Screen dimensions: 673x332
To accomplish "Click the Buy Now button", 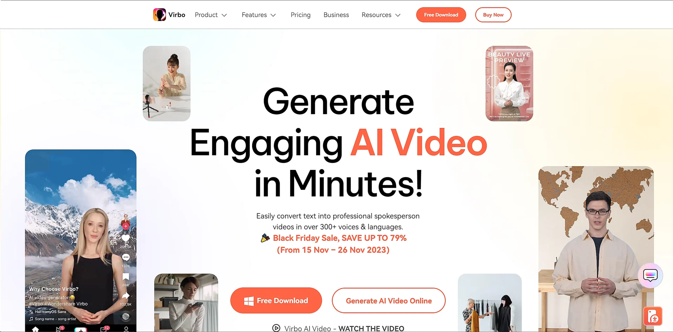I will point(493,14).
